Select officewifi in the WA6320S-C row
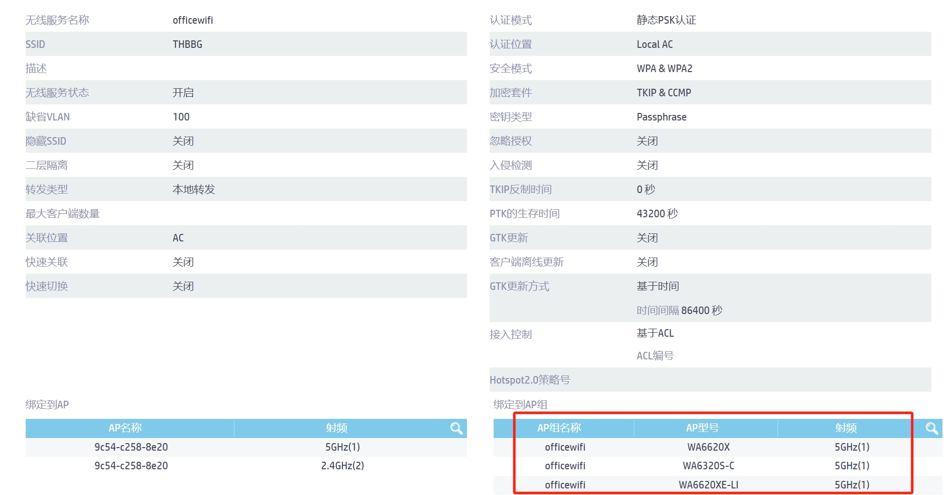The height and width of the screenshot is (495, 949). click(x=565, y=466)
